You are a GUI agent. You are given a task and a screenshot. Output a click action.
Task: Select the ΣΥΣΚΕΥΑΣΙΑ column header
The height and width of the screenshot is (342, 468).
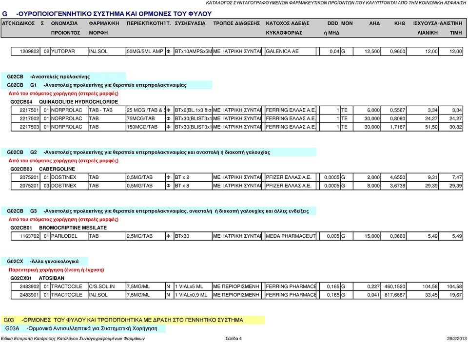[x=190, y=23]
